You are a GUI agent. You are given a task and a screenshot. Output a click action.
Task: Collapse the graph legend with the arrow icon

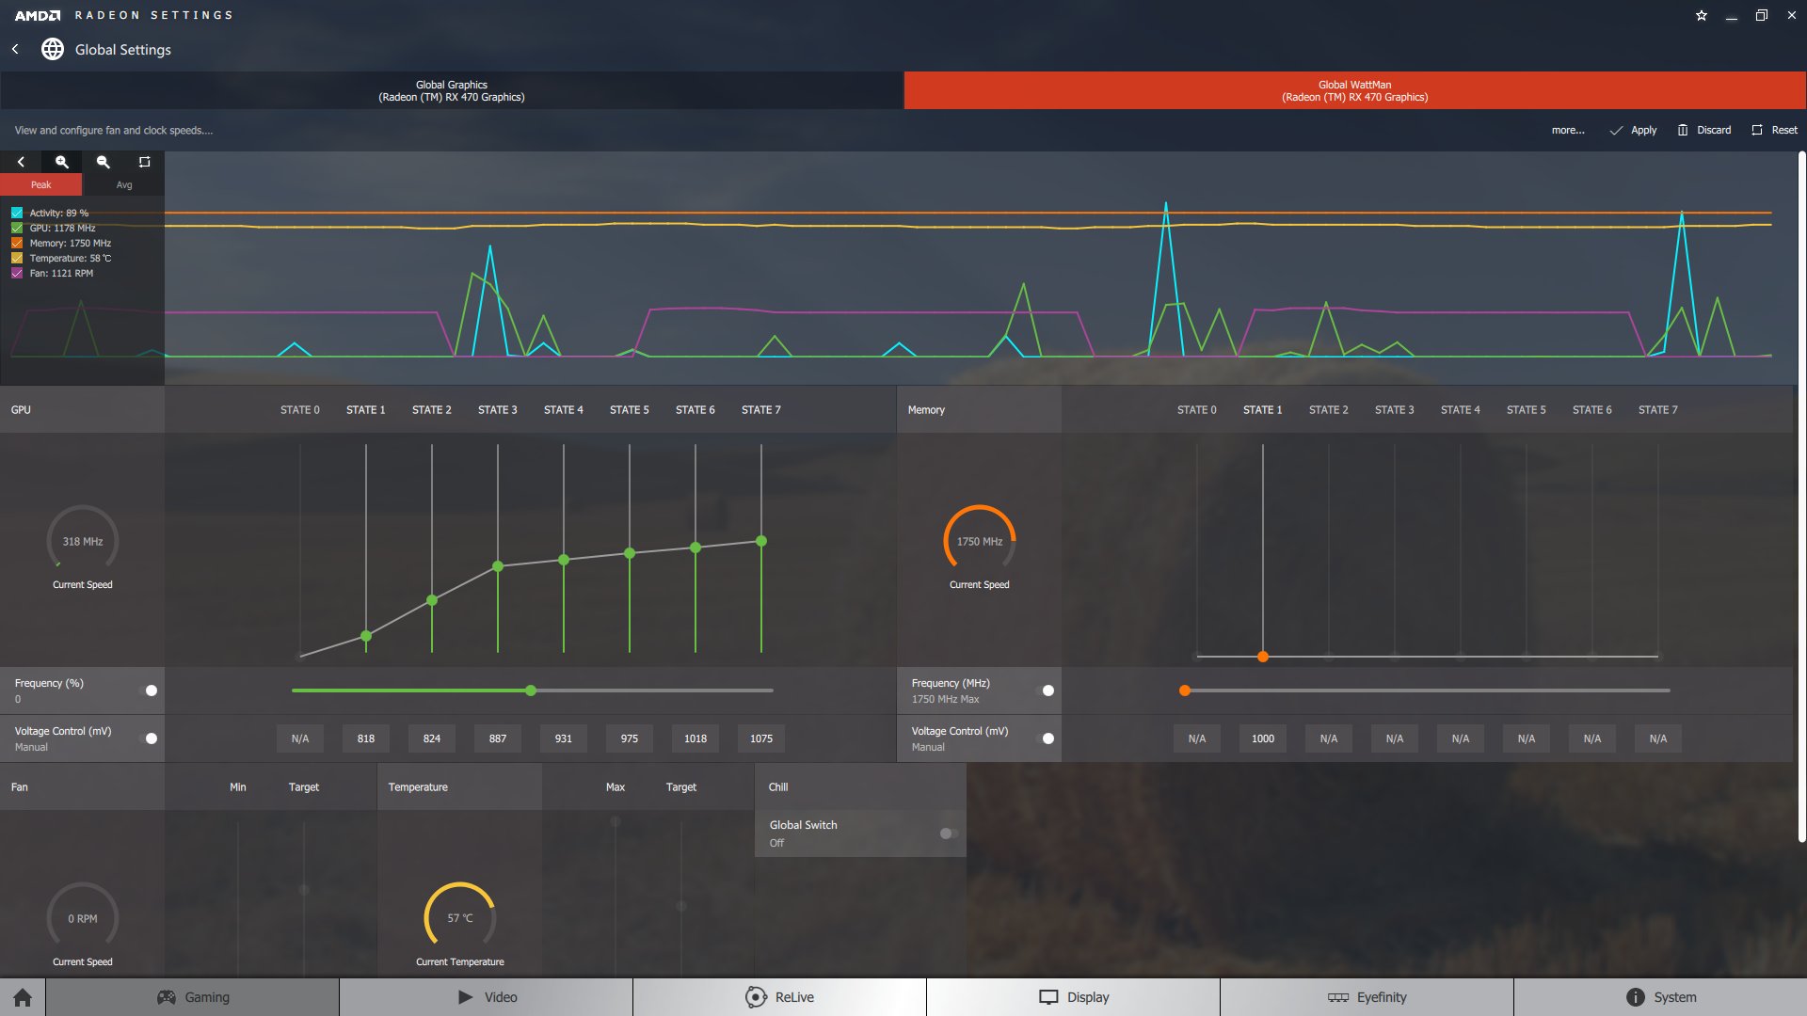click(21, 162)
